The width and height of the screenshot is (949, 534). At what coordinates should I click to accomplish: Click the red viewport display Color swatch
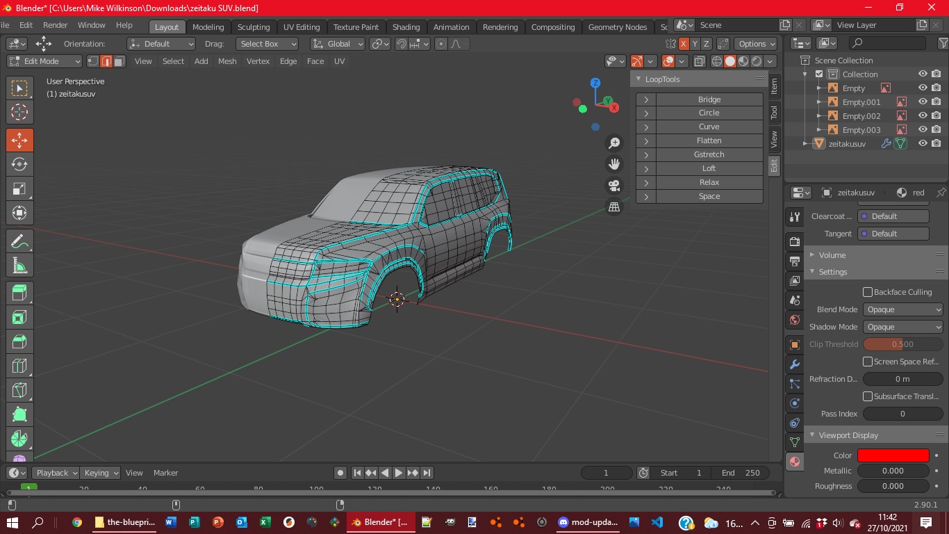893,455
